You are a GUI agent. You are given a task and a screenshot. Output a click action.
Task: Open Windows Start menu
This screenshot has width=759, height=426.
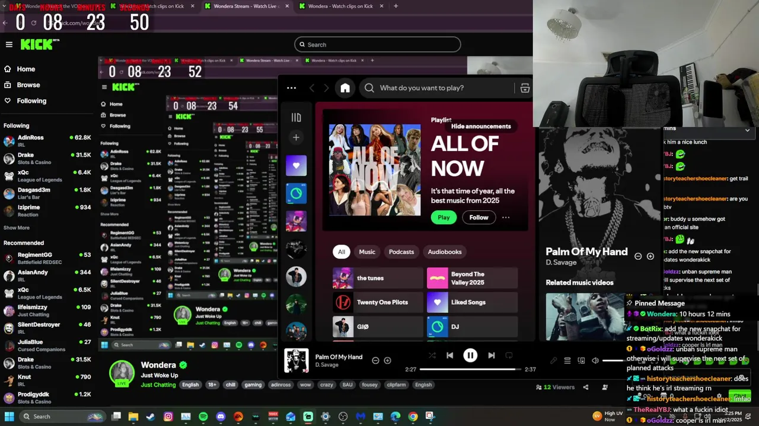(9, 417)
